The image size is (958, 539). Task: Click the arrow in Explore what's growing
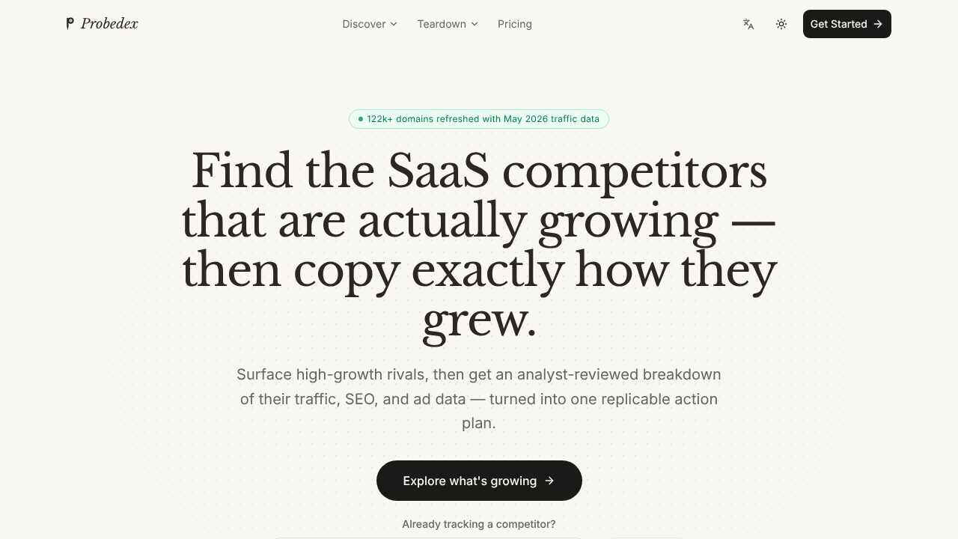[549, 481]
